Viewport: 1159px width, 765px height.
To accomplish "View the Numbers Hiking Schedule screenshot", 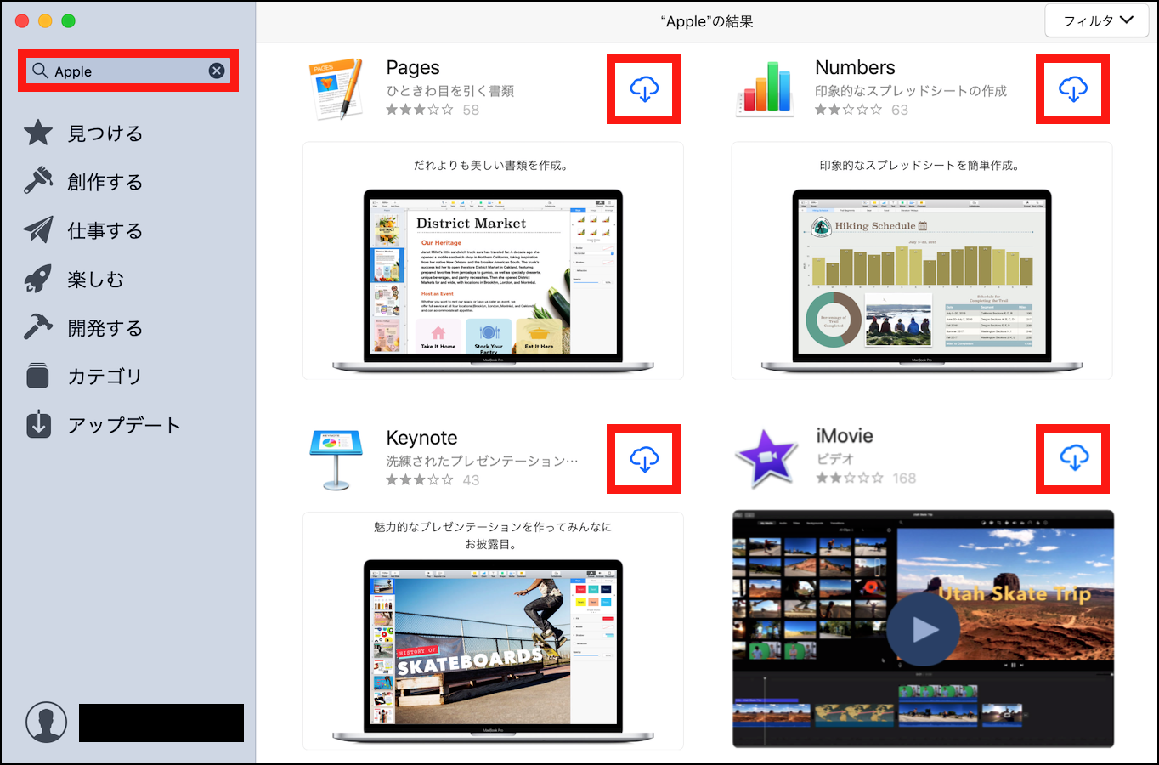I will pyautogui.click(x=922, y=261).
